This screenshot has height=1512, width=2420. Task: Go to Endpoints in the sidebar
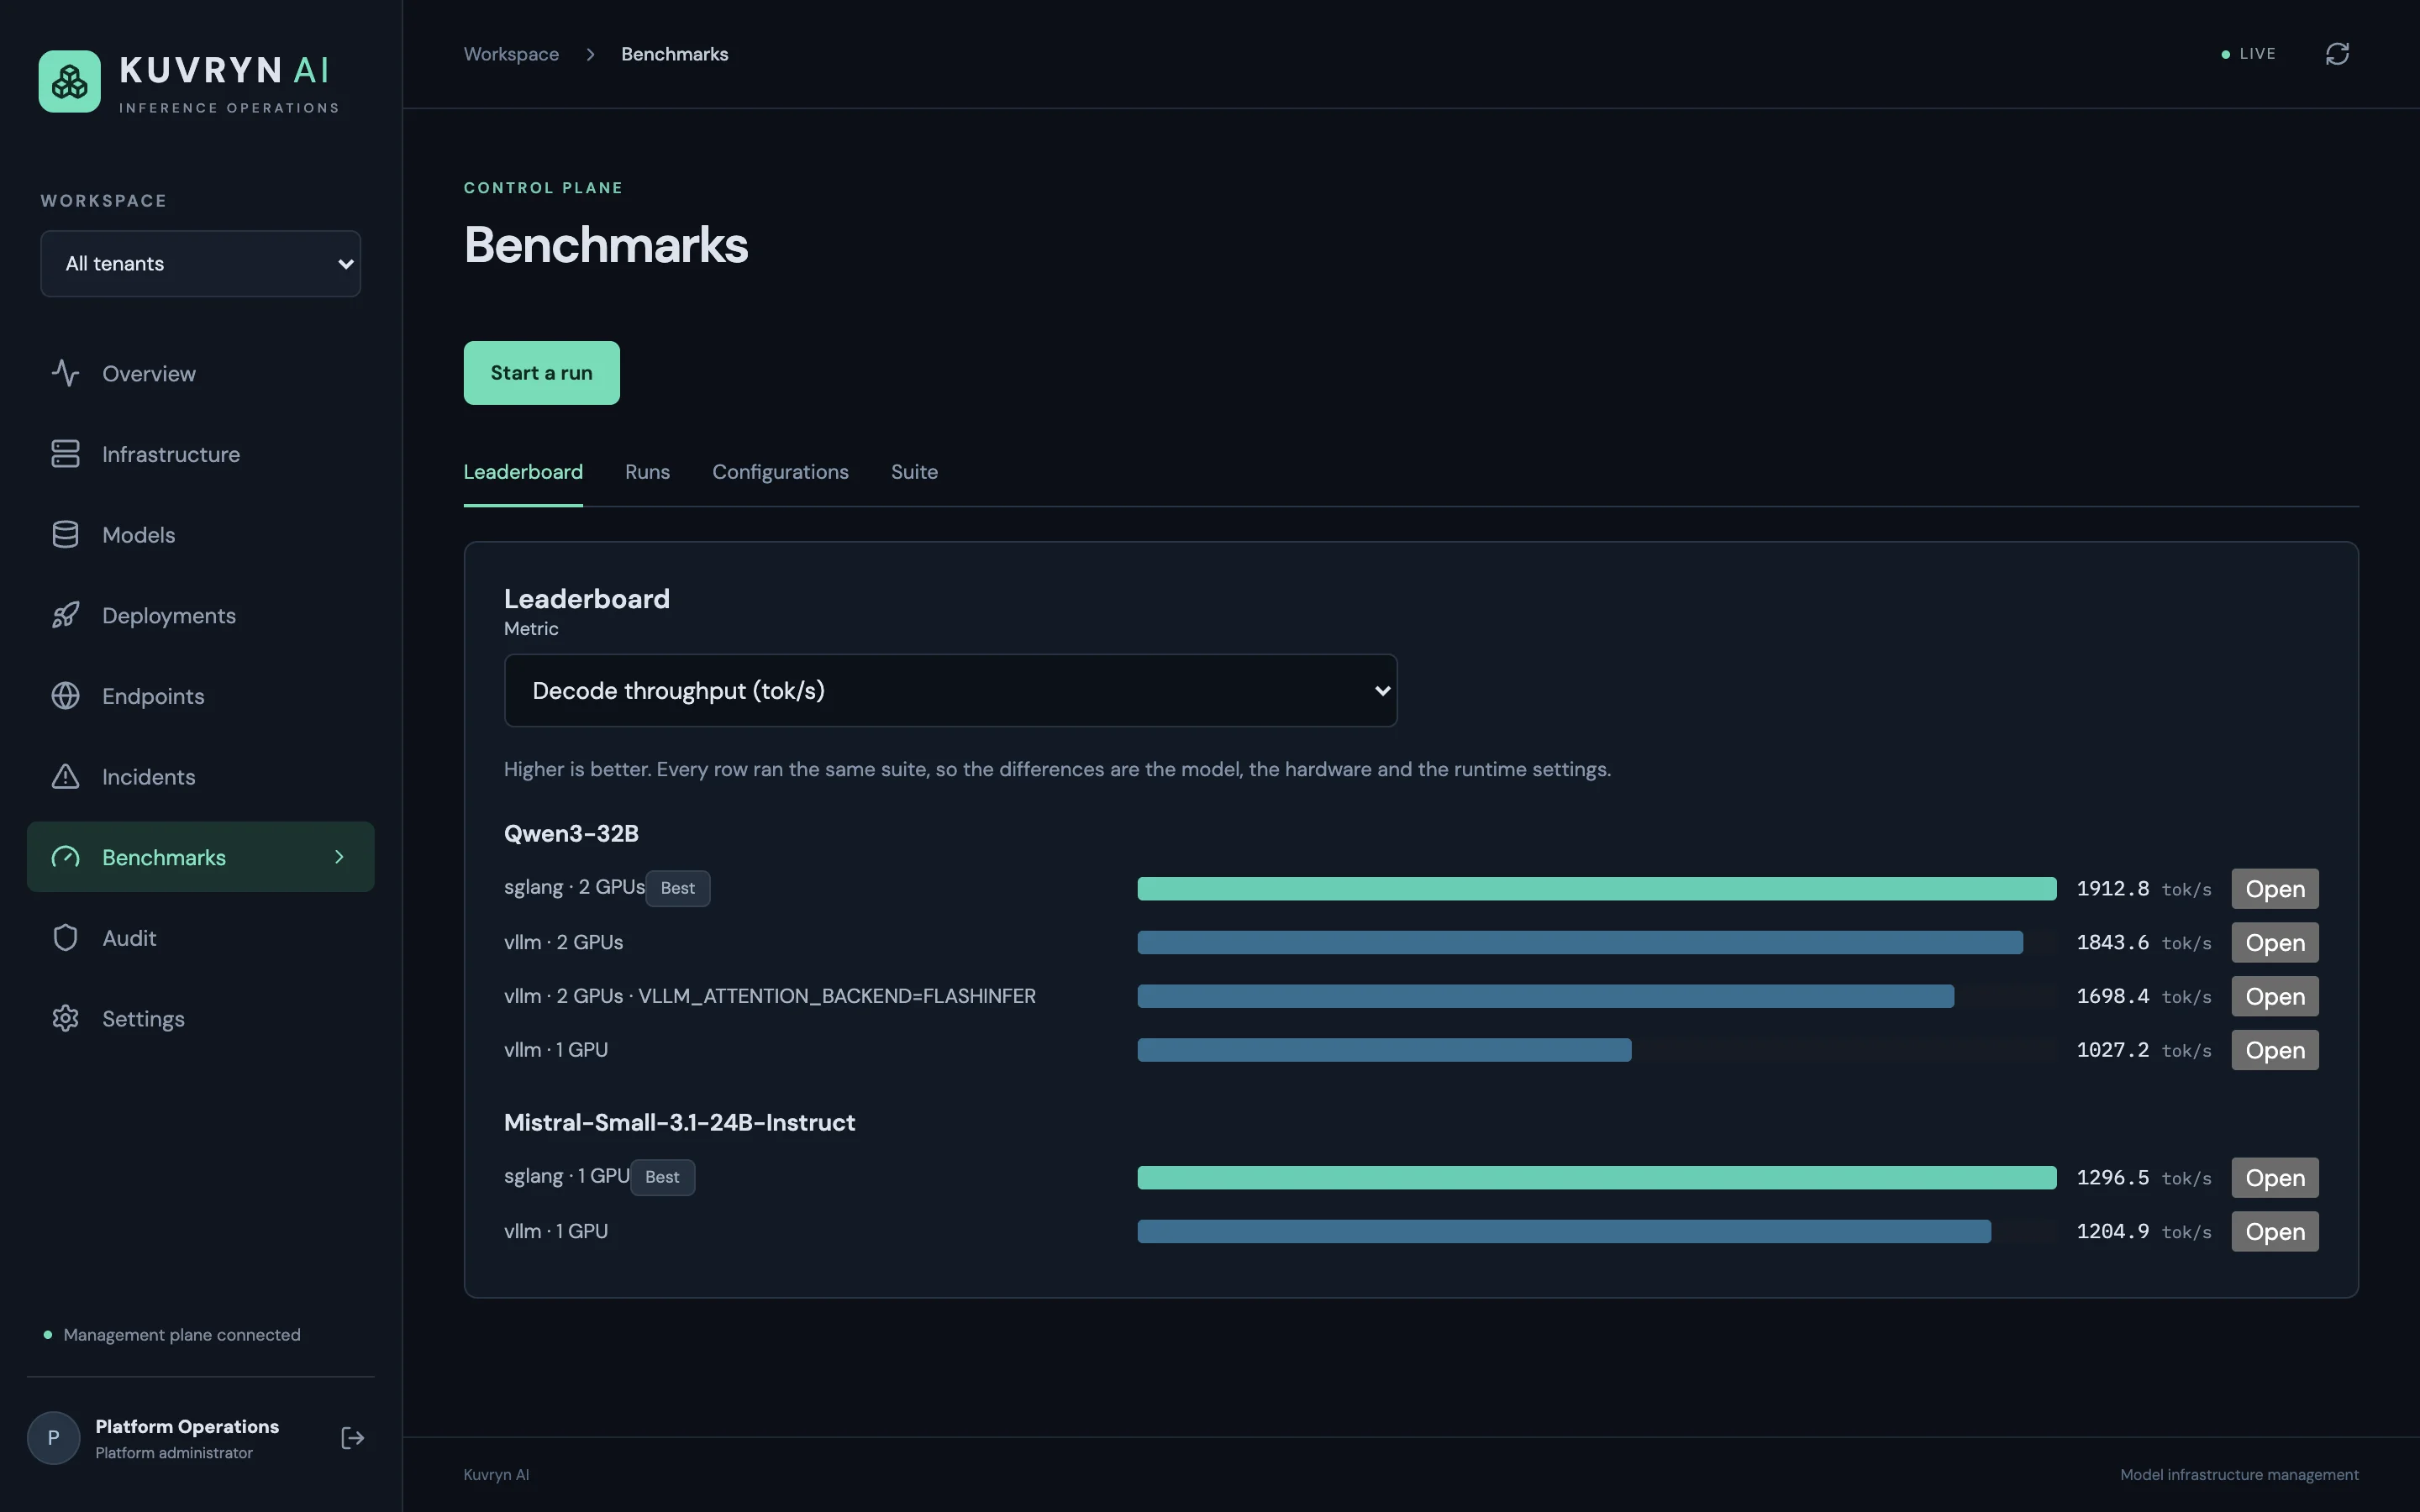[x=200, y=696]
